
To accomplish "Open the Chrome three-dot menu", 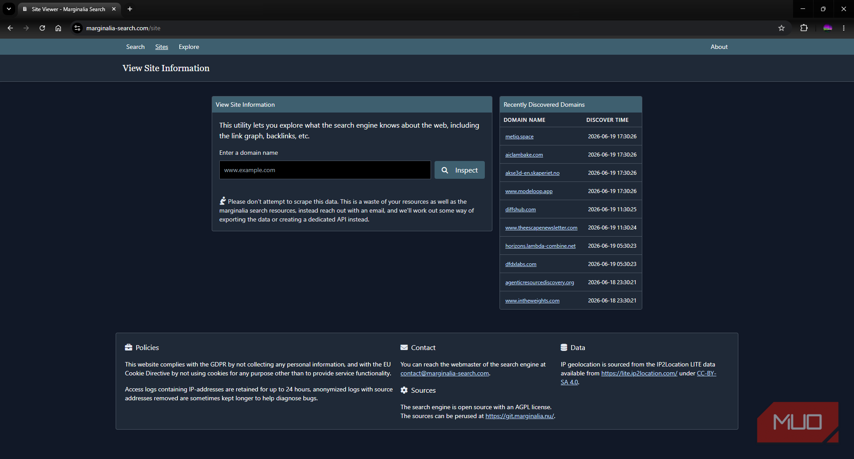I will [x=844, y=28].
